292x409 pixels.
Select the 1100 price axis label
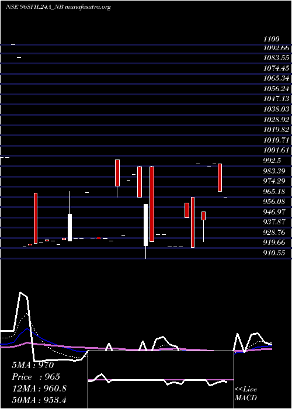click(272, 39)
